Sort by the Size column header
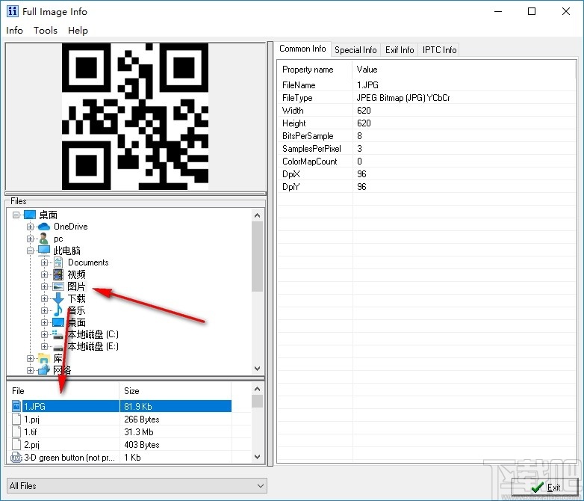The image size is (584, 501). pos(175,391)
